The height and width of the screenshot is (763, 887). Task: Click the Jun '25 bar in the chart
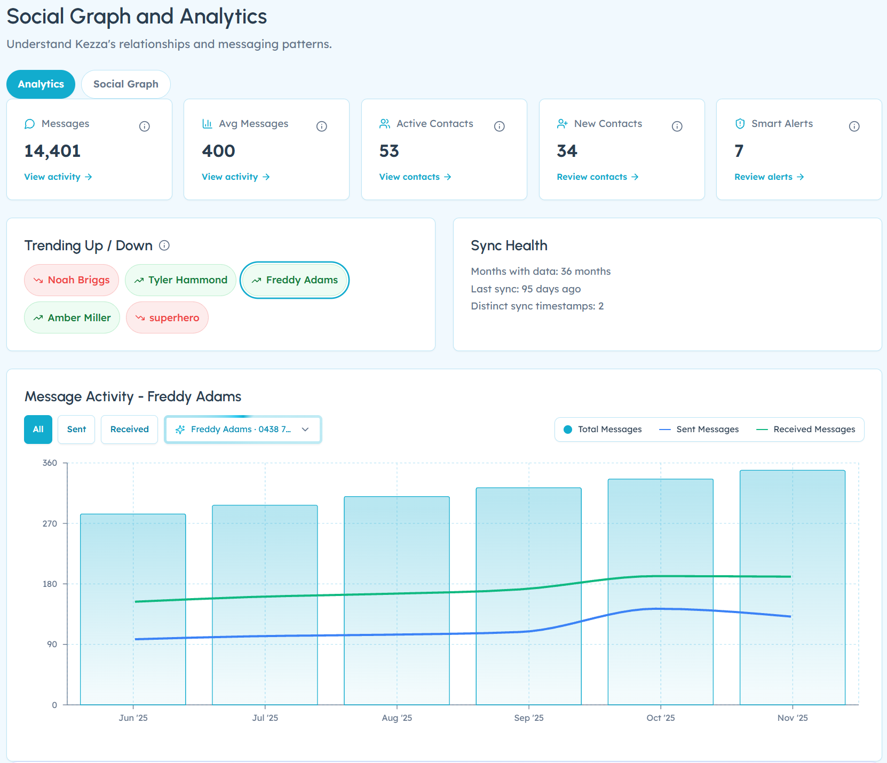click(133, 609)
